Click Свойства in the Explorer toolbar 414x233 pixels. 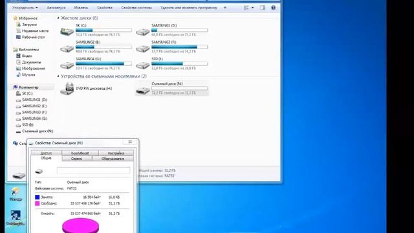point(105,8)
